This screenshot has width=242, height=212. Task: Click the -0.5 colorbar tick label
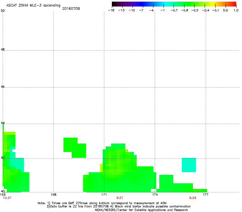tap(195, 10)
